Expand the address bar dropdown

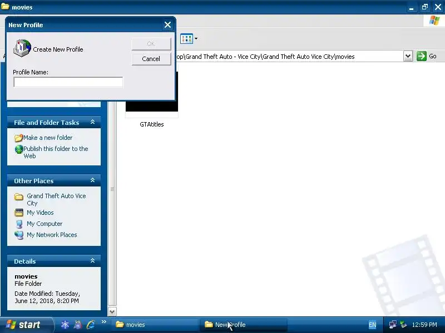408,56
